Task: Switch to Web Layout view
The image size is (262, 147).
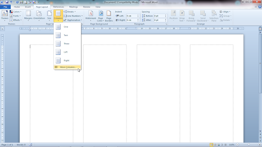Action: (x=218, y=145)
